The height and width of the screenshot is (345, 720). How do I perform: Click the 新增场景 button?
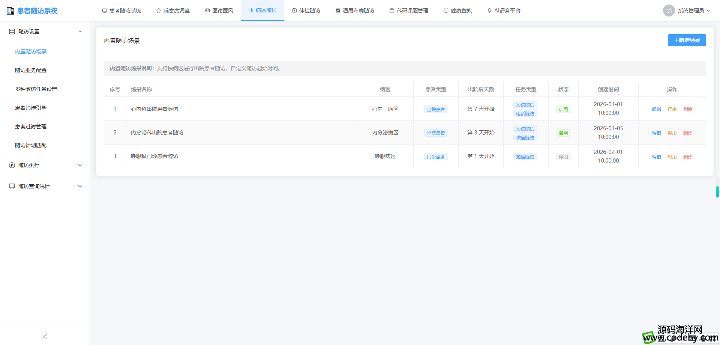(687, 40)
